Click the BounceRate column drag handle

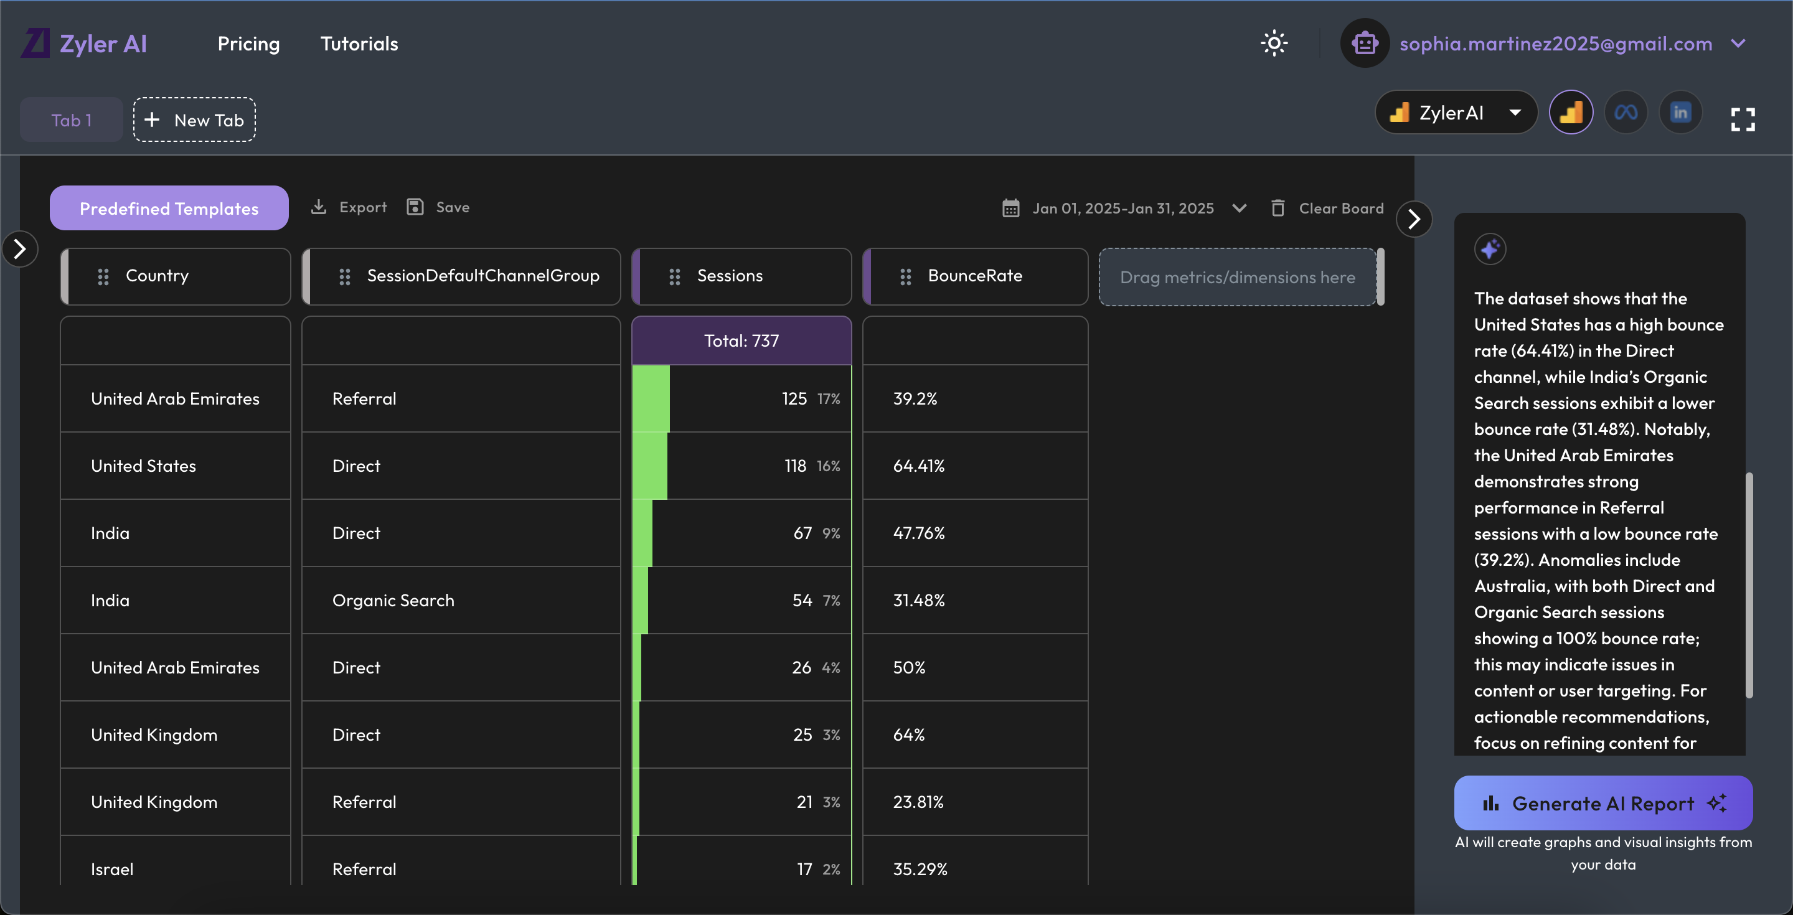coord(905,277)
